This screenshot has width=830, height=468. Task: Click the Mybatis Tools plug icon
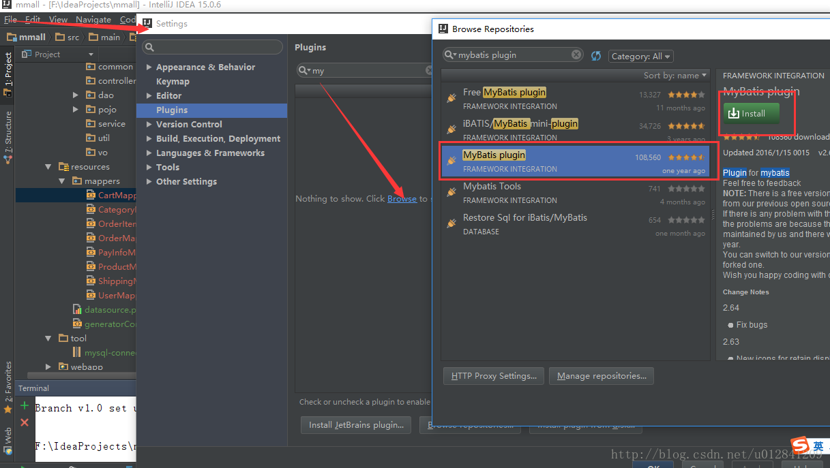pyautogui.click(x=451, y=192)
